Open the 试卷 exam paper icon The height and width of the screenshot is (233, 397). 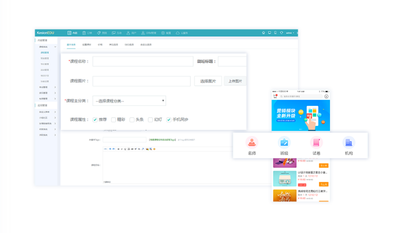317,143
